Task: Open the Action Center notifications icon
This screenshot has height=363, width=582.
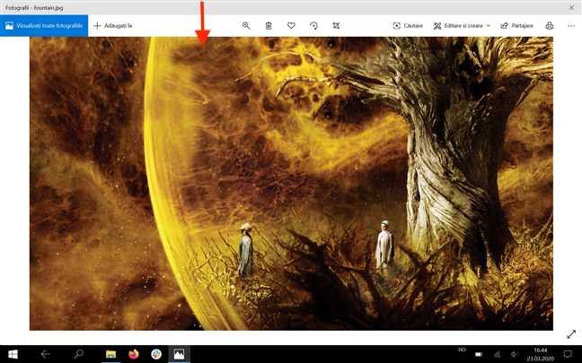Action: 568,354
